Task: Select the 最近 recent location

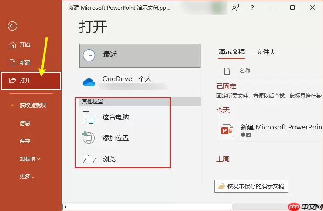Action: coord(140,55)
